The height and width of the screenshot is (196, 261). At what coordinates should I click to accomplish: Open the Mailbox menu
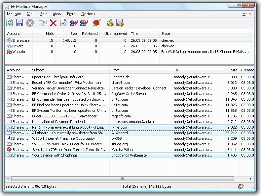click(14, 14)
